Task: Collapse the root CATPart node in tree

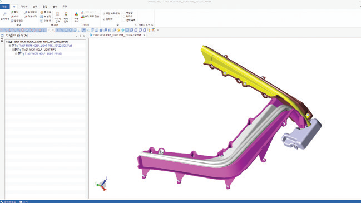Action: pos(7,42)
